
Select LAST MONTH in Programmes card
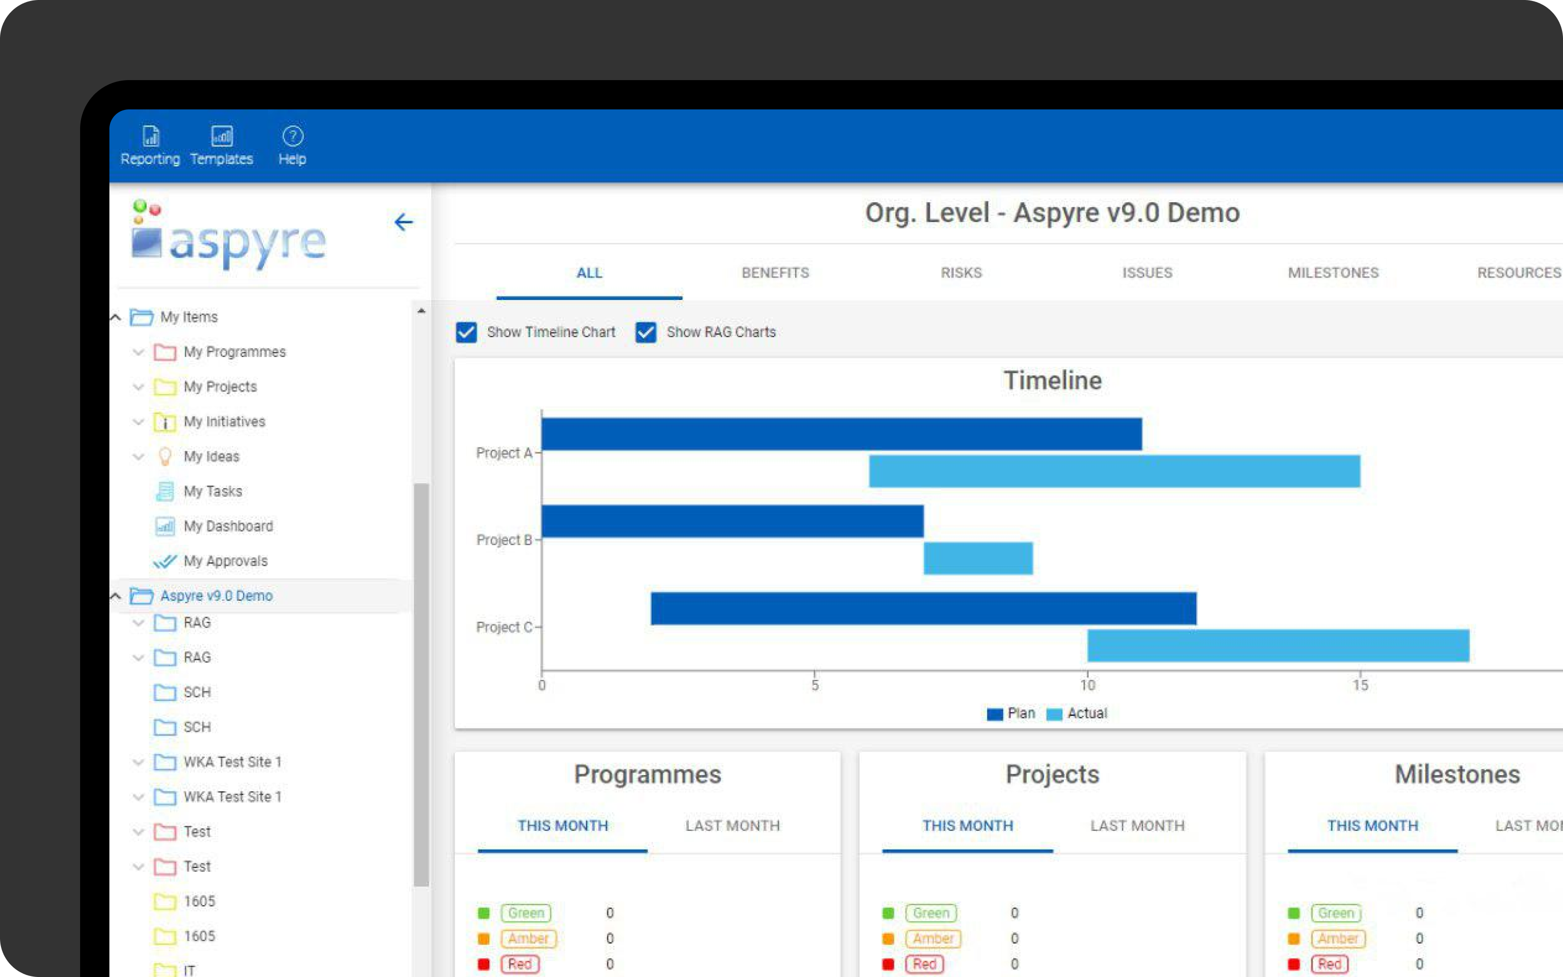(733, 826)
